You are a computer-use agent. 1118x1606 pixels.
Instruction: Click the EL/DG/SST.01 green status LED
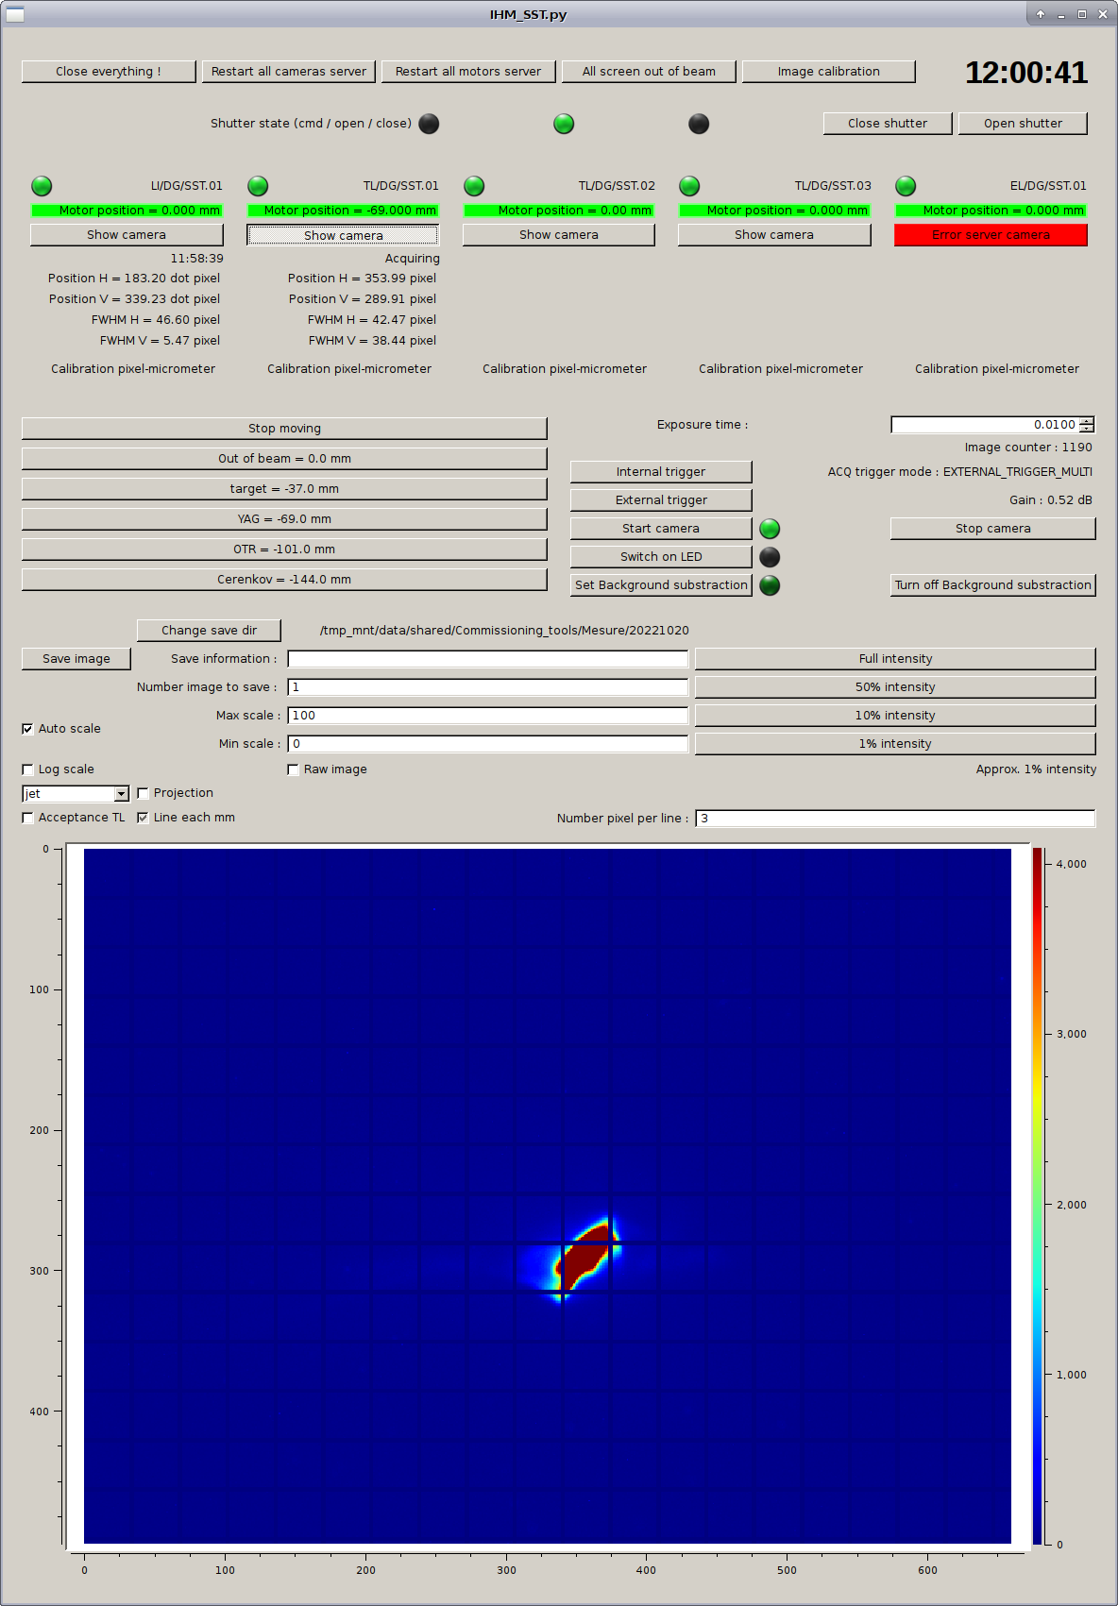pyautogui.click(x=906, y=186)
